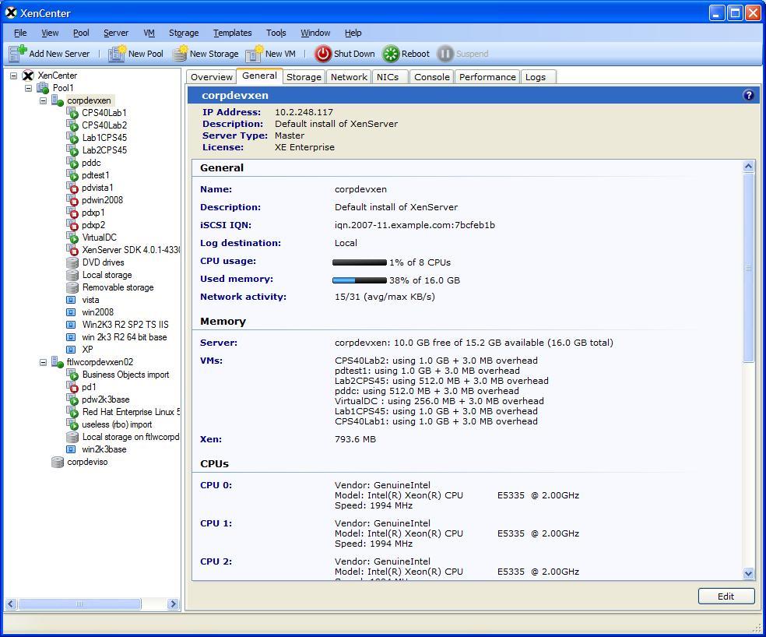Screen dimensions: 766x637
Task: Click right arrow of tree horizontal scrollbar
Action: pos(173,604)
